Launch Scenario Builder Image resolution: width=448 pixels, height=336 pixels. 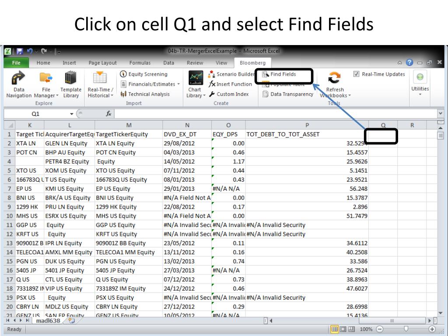coord(231,74)
